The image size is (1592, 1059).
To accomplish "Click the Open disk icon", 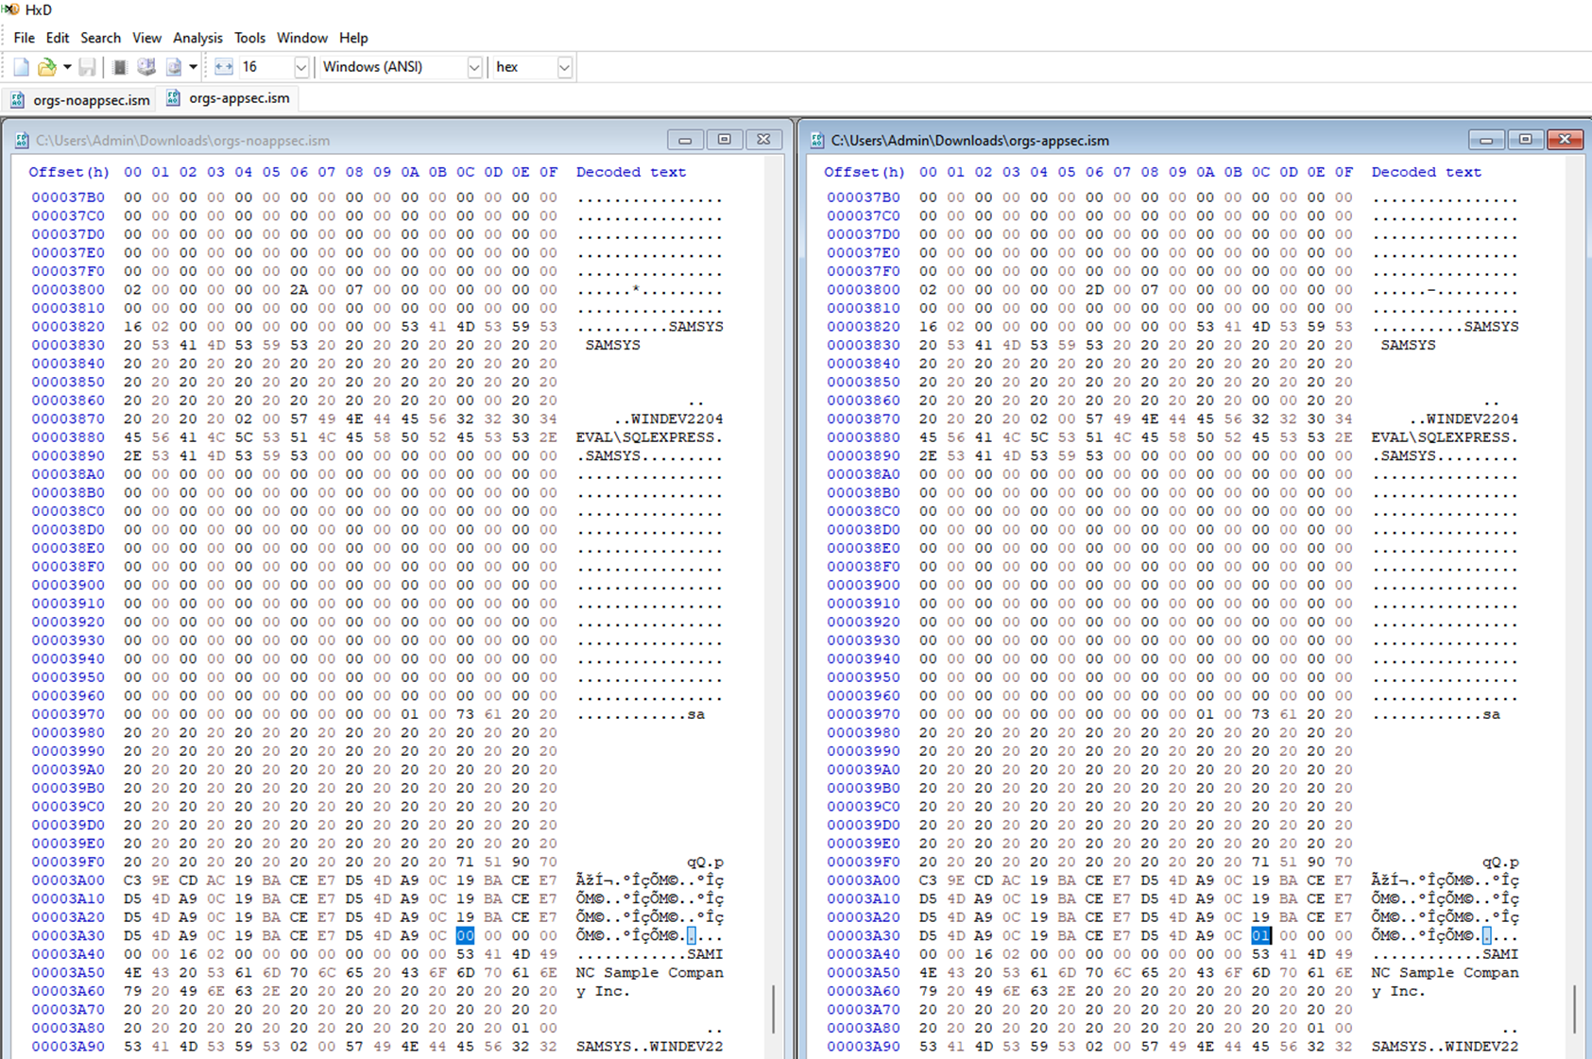I will coord(146,67).
